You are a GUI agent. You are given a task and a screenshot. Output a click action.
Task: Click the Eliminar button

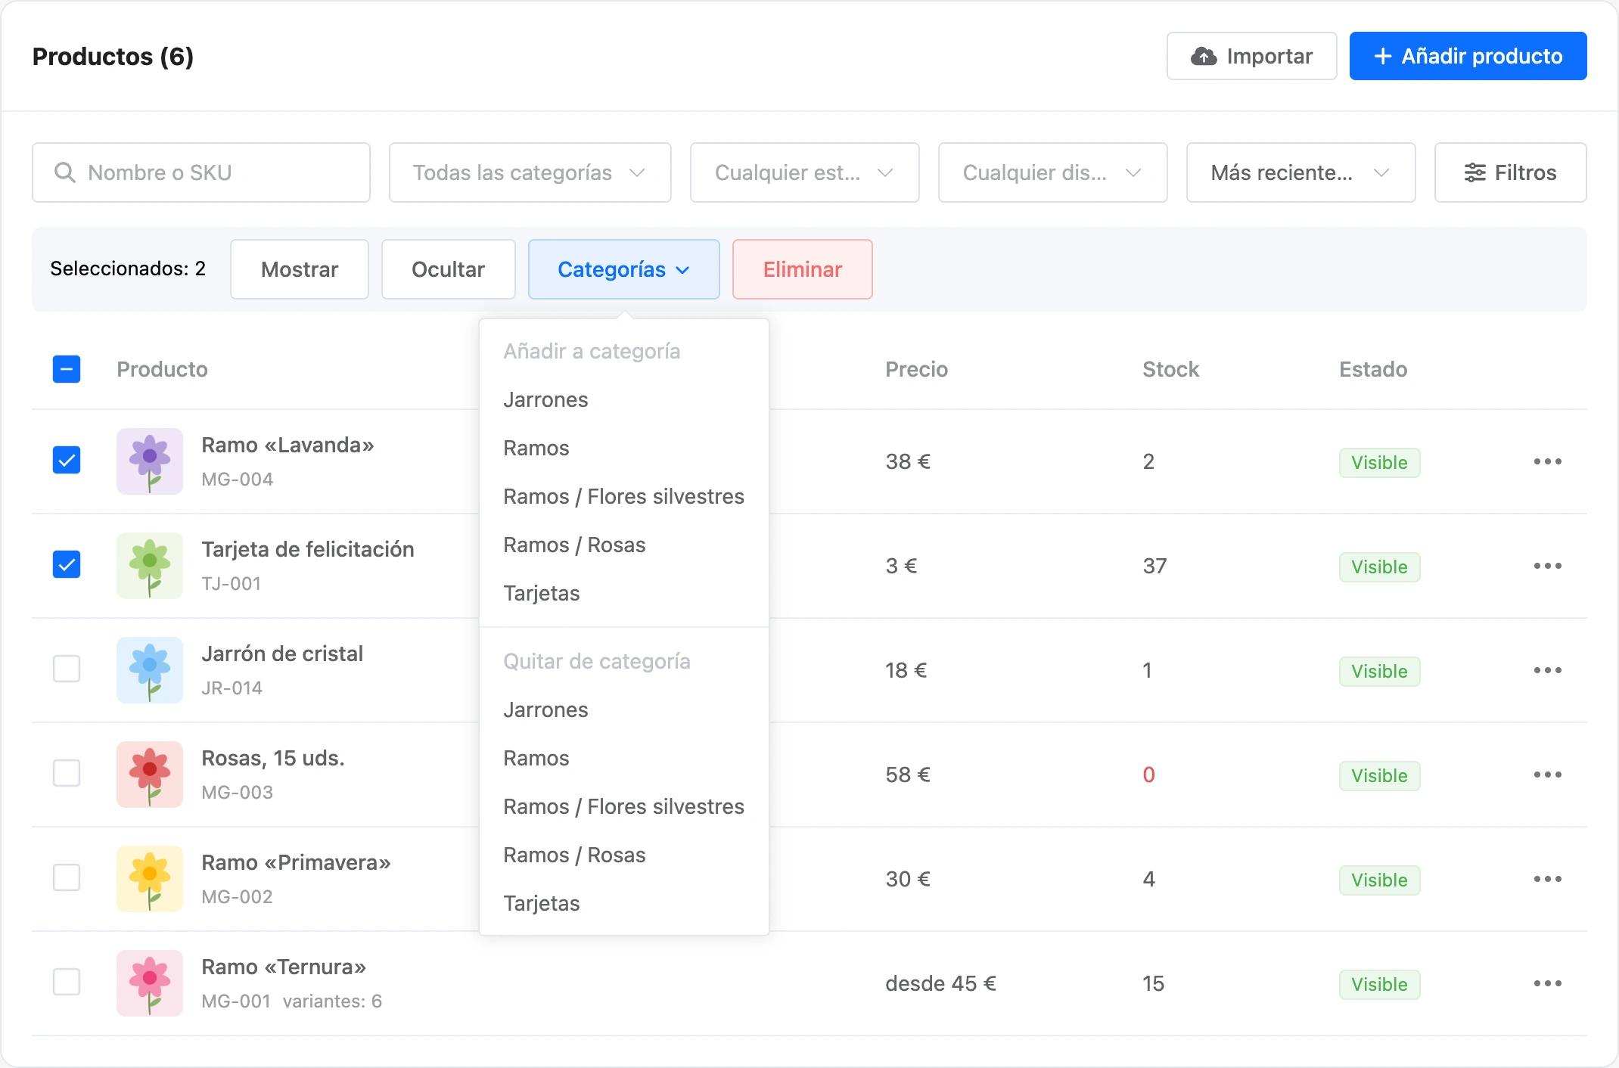tap(802, 269)
